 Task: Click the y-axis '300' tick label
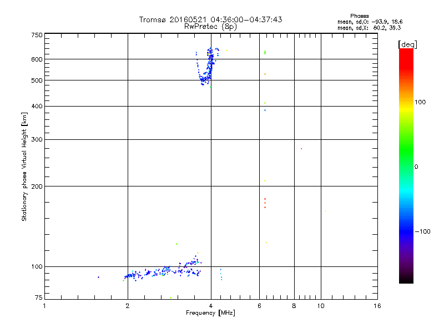[37, 140]
